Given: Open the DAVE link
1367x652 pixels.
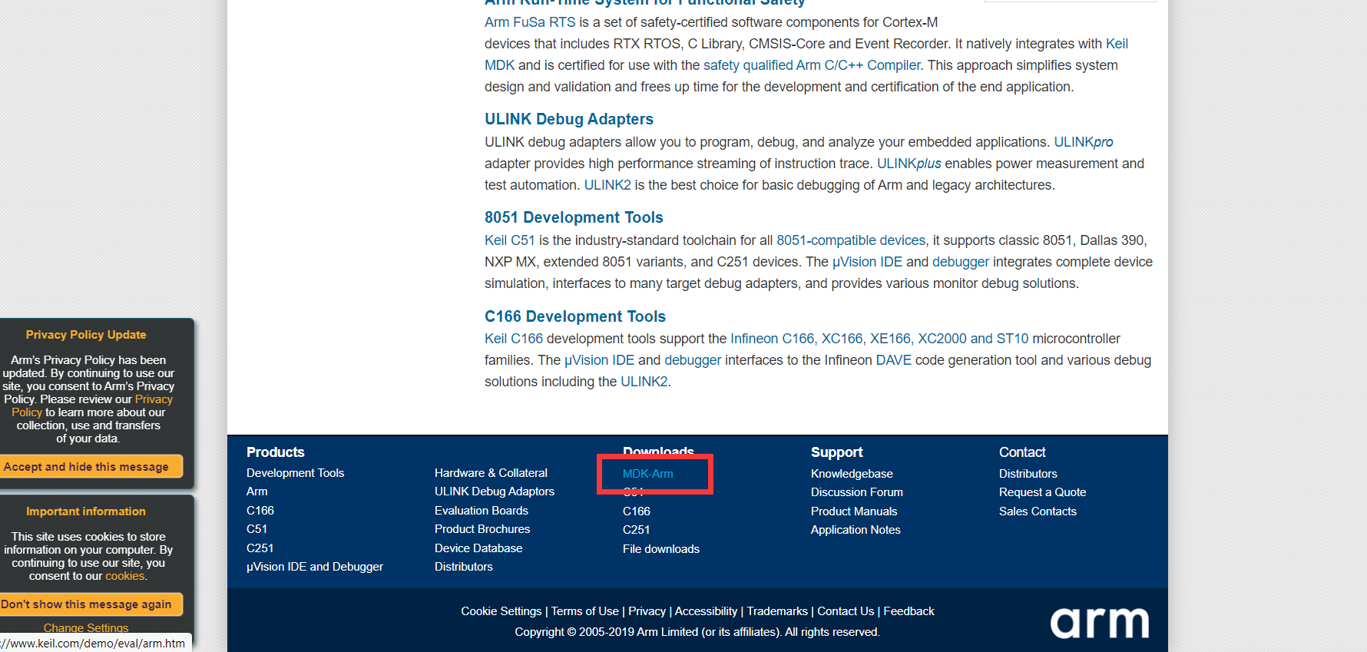Looking at the screenshot, I should pos(893,360).
